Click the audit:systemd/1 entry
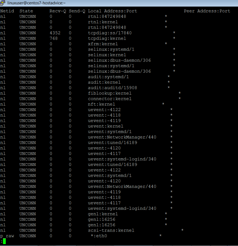Image resolution: width=238 pixels, height=246 pixels. 108,77
